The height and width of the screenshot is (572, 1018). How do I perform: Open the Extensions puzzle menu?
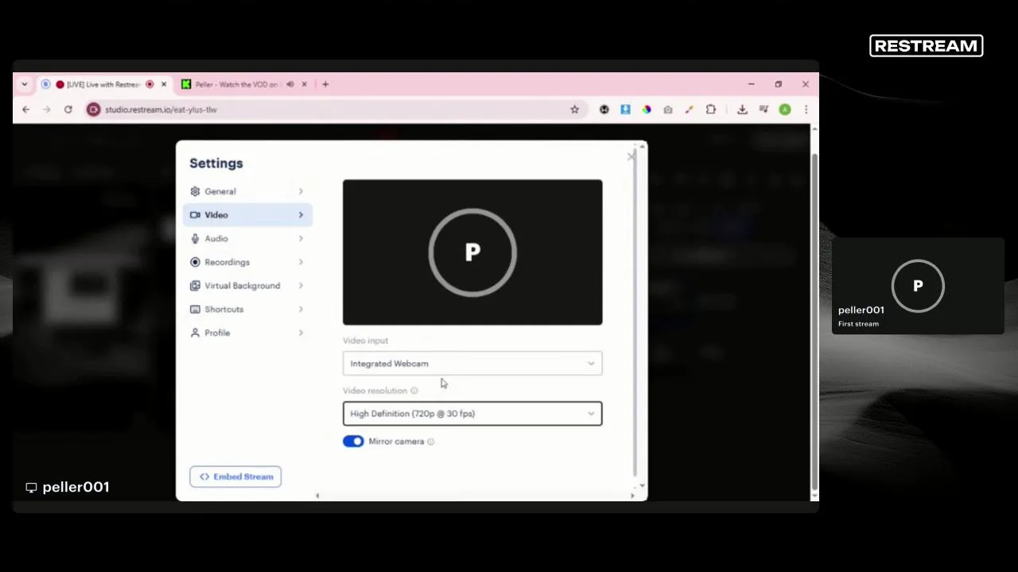click(711, 110)
